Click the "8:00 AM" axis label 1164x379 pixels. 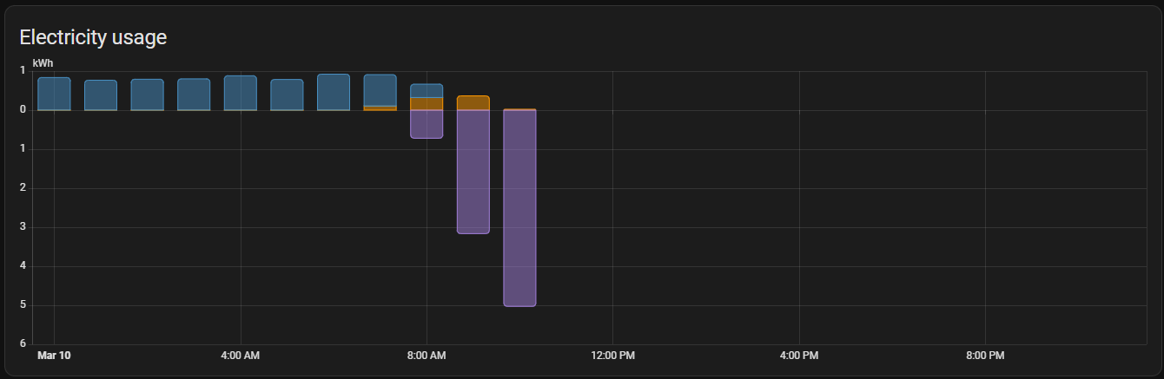tap(427, 356)
